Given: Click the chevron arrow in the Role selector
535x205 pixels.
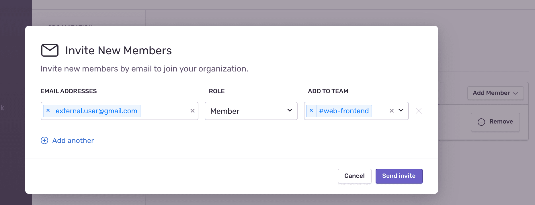Looking at the screenshot, I should (x=290, y=110).
